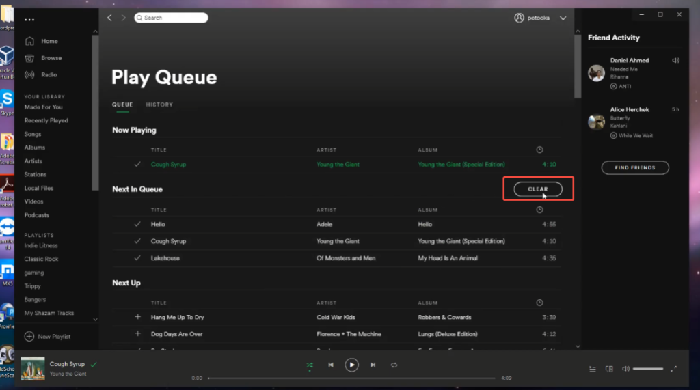700x390 pixels.
Task: Toggle repeat in the player bar
Action: (394, 365)
